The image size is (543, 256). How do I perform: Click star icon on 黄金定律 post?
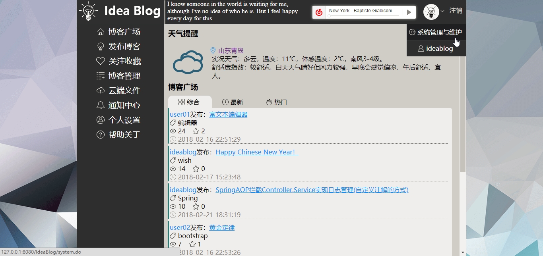point(192,244)
